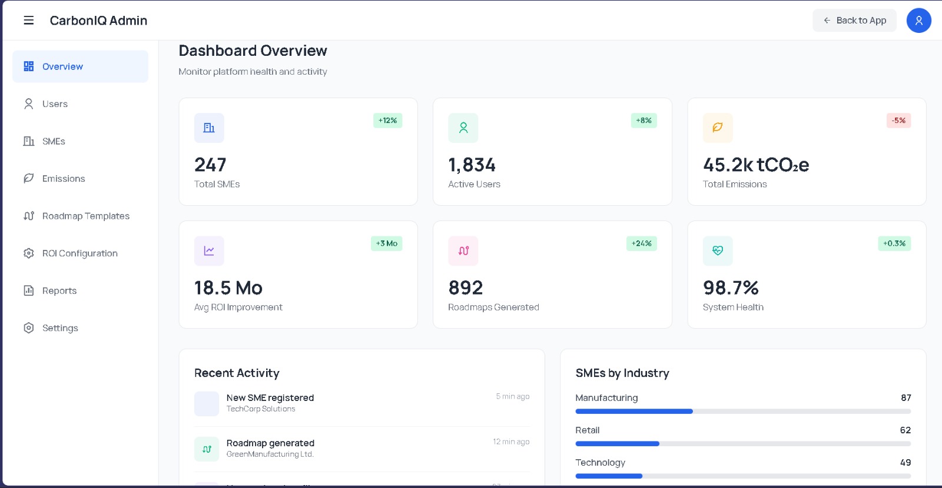Open the user profile avatar
Viewport: 942px width, 488px height.
coord(918,21)
